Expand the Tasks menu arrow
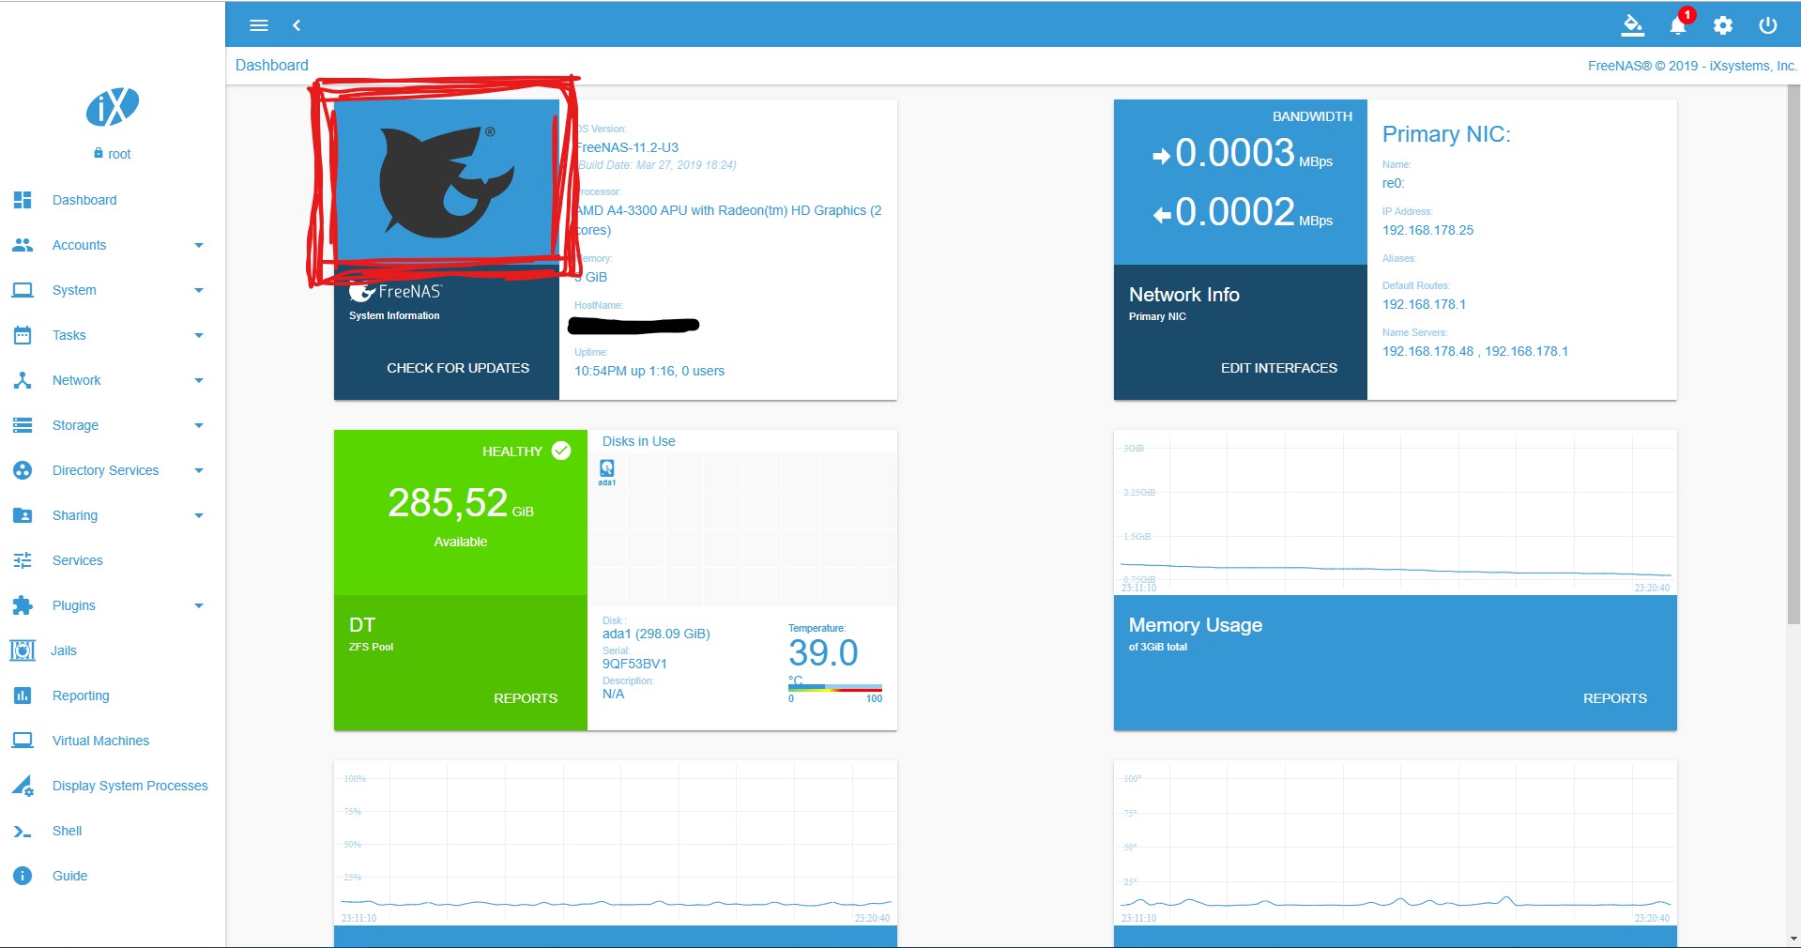This screenshot has width=1801, height=948. click(199, 335)
